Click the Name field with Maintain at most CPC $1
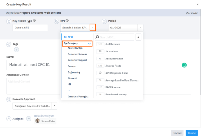 pos(99,65)
